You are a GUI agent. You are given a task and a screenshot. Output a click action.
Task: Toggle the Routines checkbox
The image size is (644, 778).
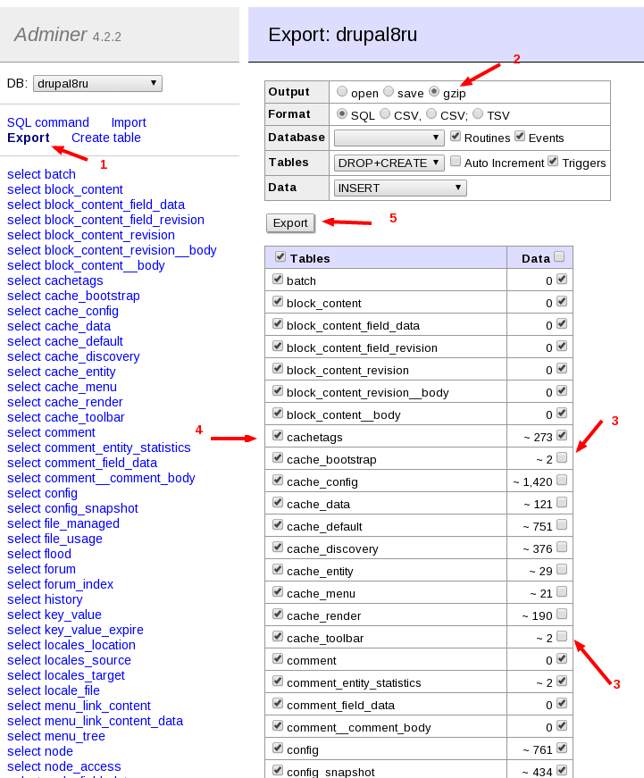coord(456,136)
